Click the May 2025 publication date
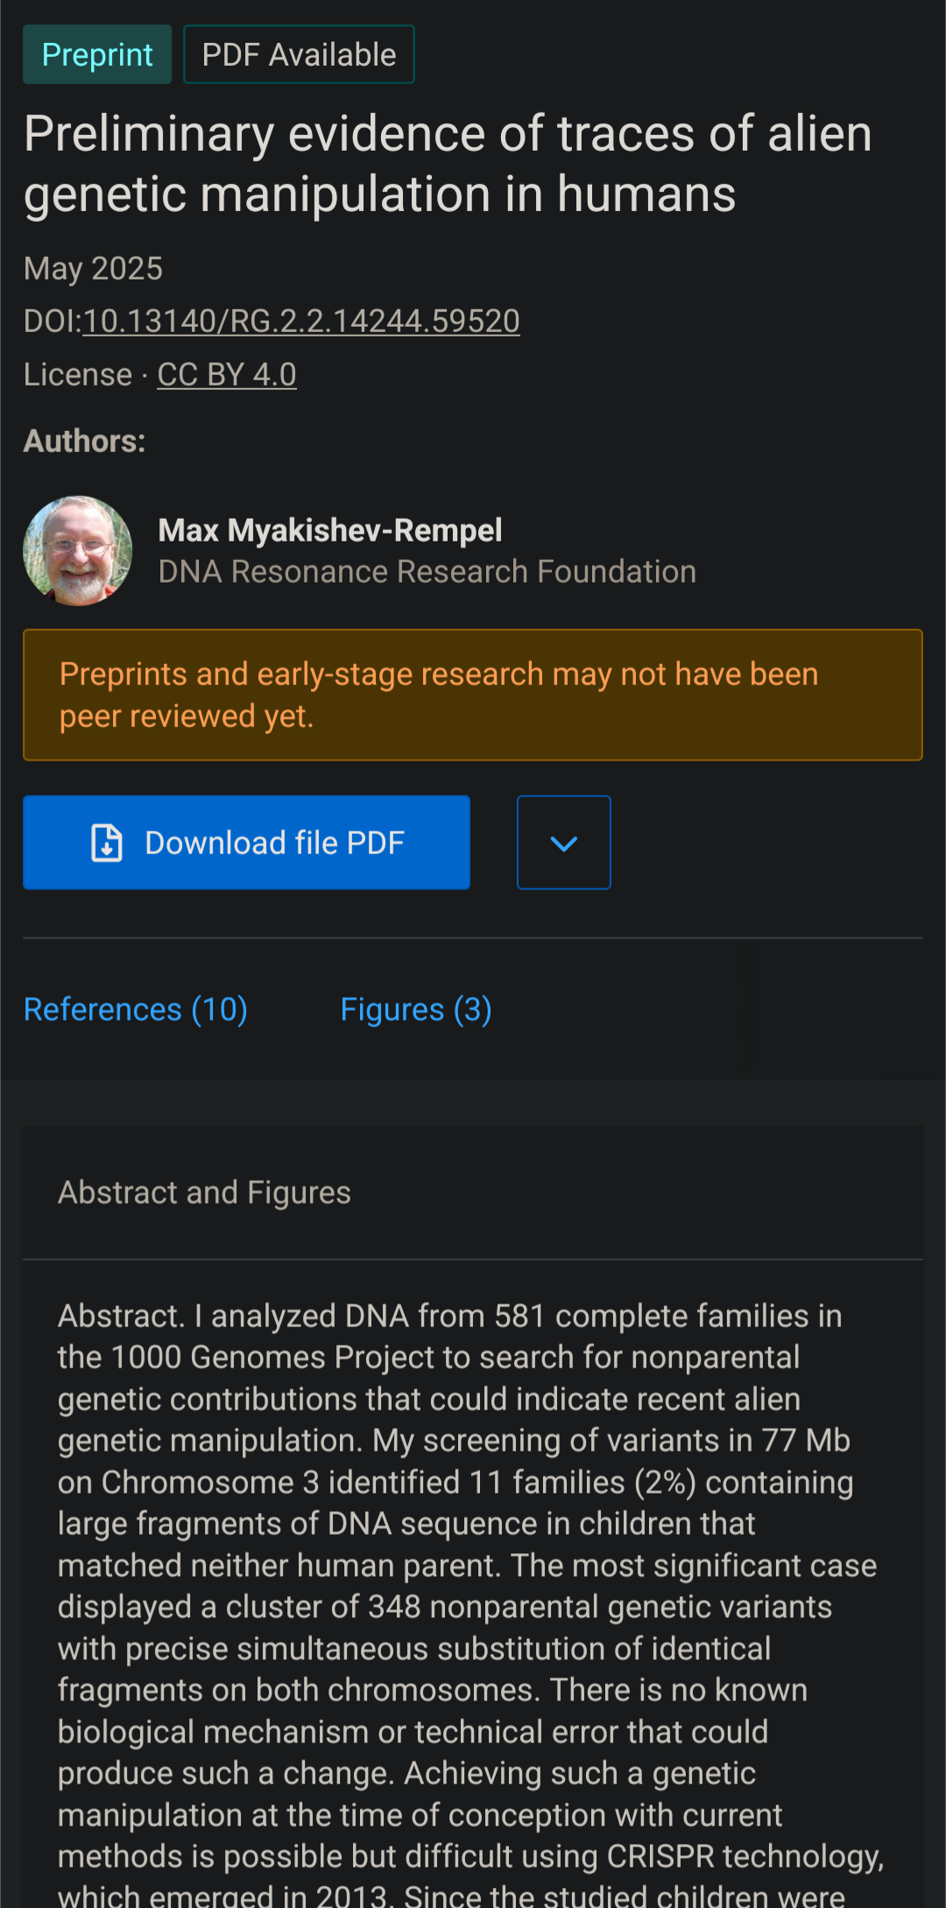The width and height of the screenshot is (946, 1908). click(93, 268)
